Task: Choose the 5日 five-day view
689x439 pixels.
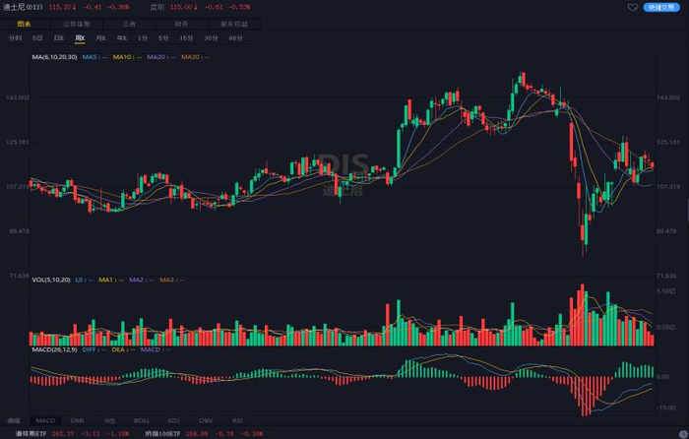Action: click(37, 37)
